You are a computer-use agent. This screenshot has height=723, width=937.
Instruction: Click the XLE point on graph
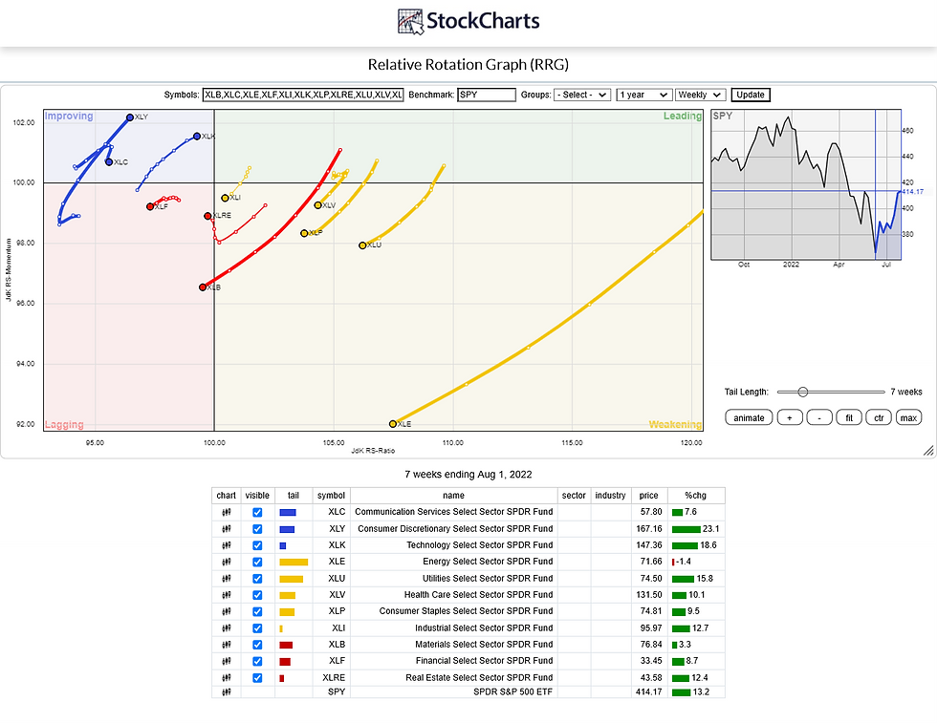tap(393, 424)
